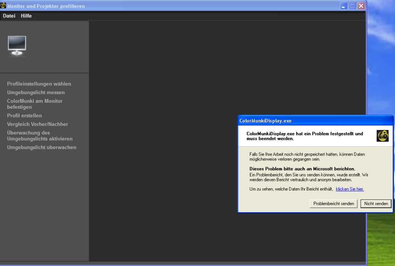Maximize the Monitor und Projektor profilieren window
This screenshot has width=395, height=266.
(352, 6)
